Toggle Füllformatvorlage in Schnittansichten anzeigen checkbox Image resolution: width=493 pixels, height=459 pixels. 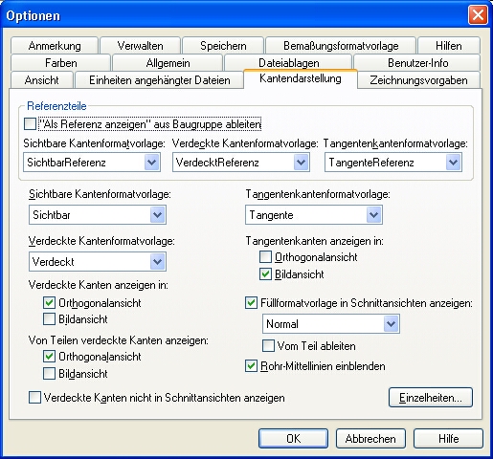click(x=251, y=303)
